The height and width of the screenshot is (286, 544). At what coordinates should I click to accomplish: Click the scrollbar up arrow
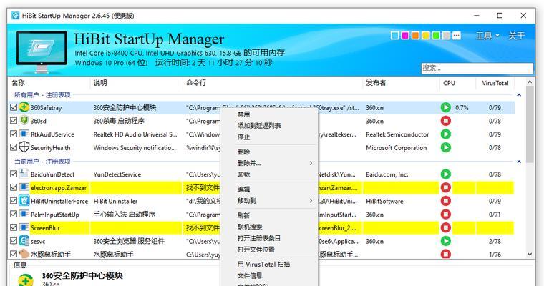[x=530, y=82]
